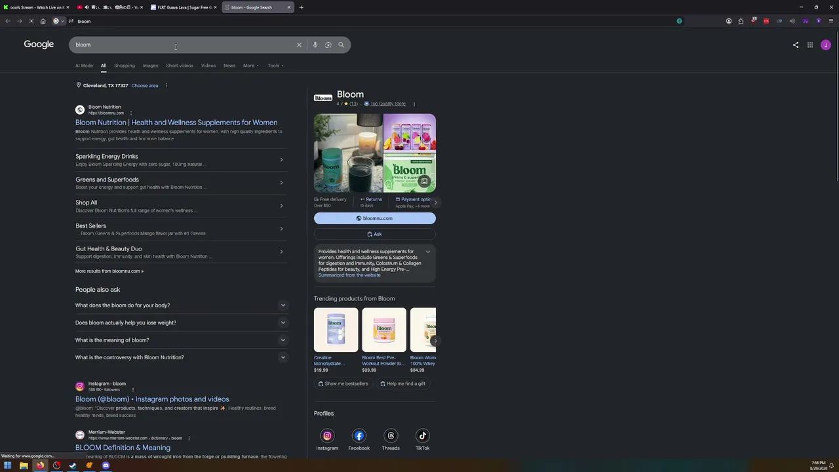Open the Windows Start menu
Image resolution: width=839 pixels, height=472 pixels.
point(8,465)
